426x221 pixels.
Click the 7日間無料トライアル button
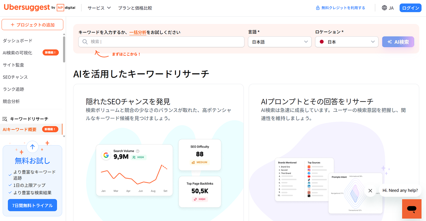click(x=32, y=205)
